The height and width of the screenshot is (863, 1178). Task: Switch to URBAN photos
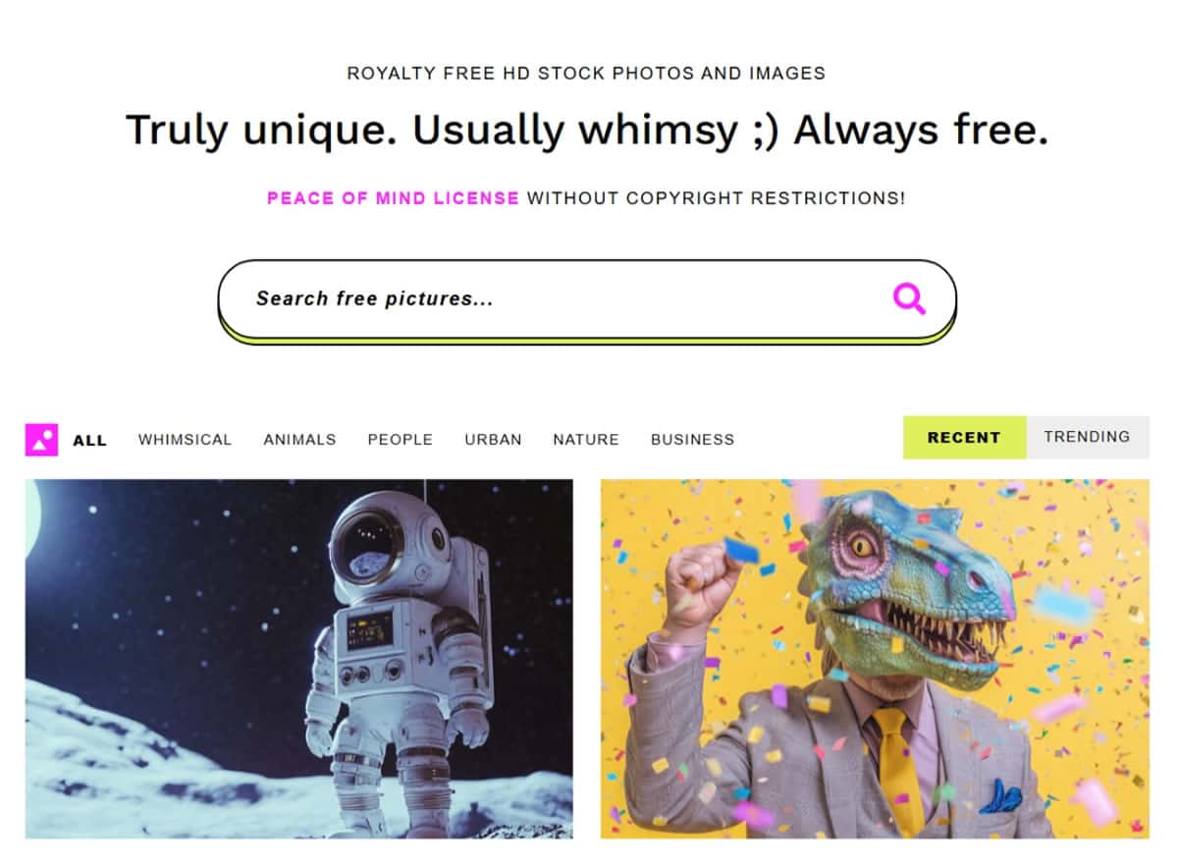pos(493,440)
